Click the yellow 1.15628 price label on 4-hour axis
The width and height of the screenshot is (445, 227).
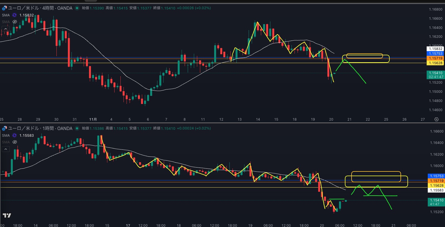(x=435, y=63)
